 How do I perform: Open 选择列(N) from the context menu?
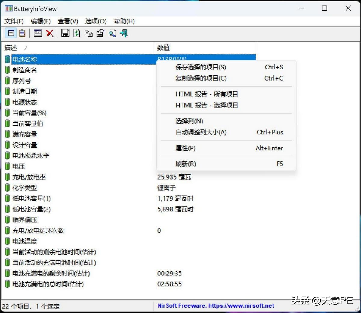click(189, 121)
